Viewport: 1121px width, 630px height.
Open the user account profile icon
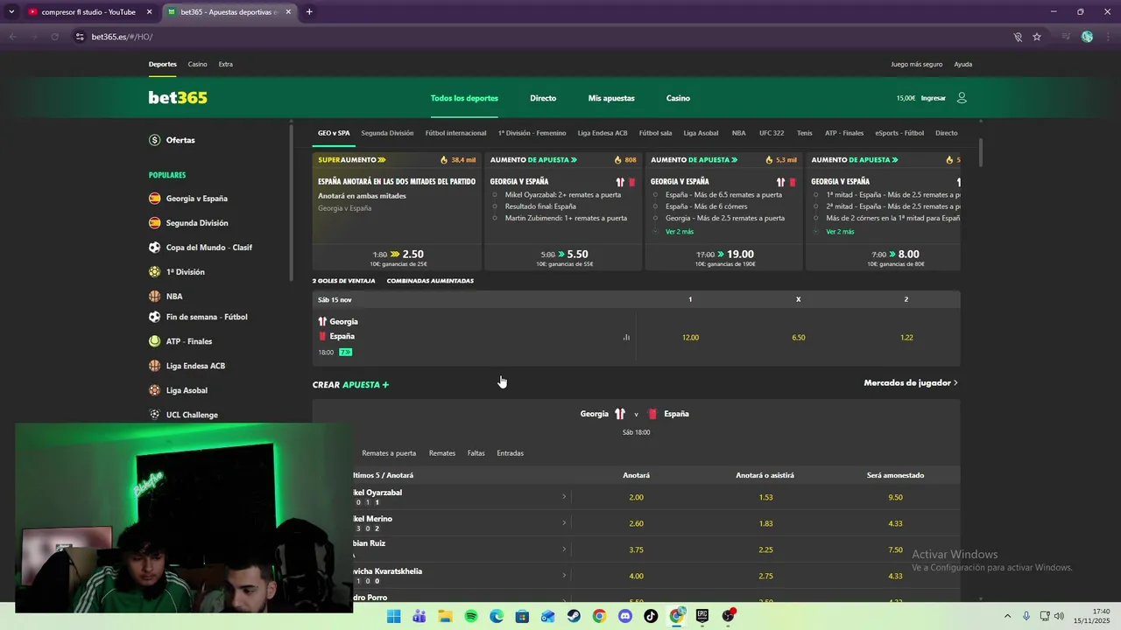pyautogui.click(x=962, y=98)
